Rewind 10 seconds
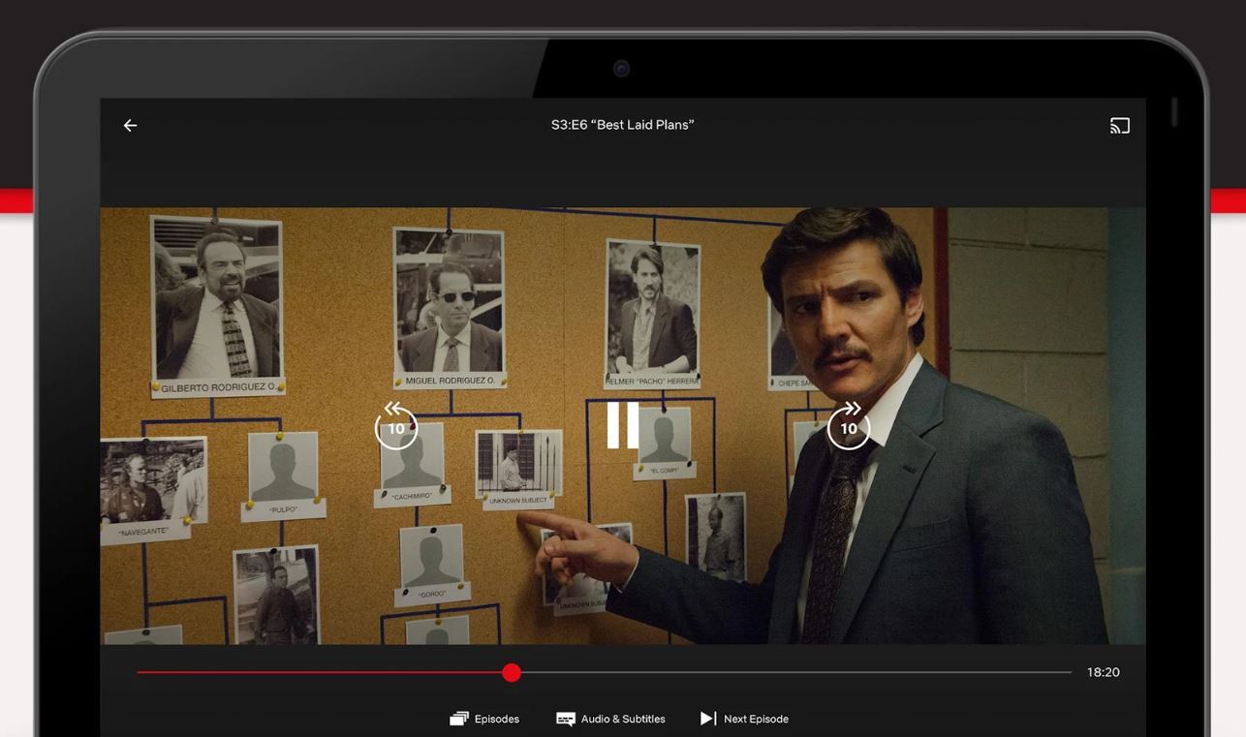The image size is (1246, 737). point(396,426)
